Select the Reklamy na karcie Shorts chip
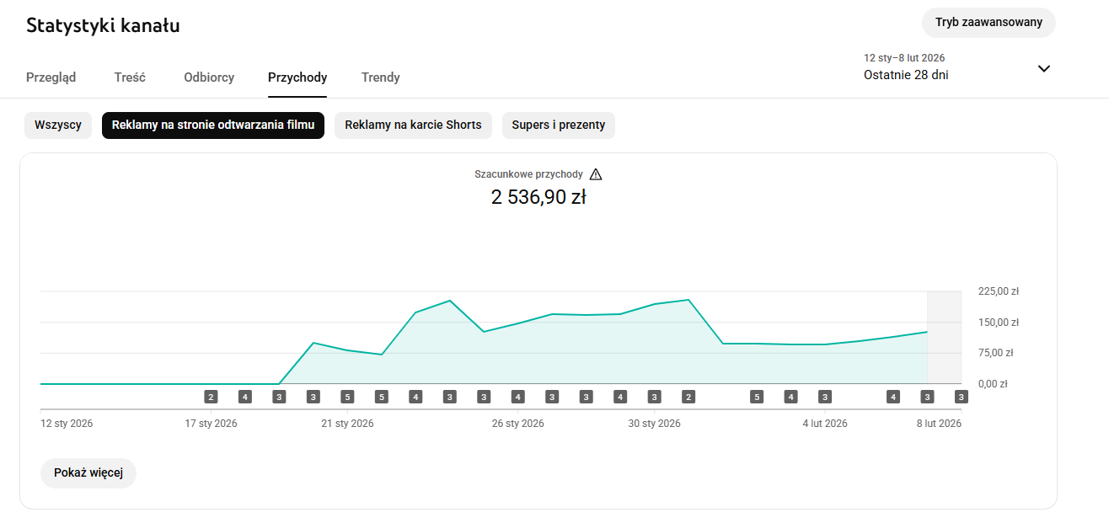This screenshot has width=1109, height=523. [413, 125]
